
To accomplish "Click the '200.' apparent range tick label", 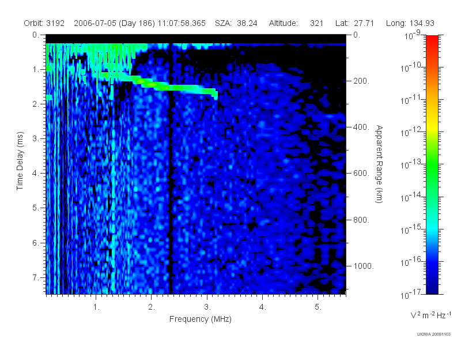I will click(x=361, y=81).
